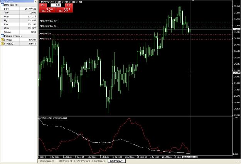Switch to the GBPJPYpro,H1 chart tab

click(65, 161)
